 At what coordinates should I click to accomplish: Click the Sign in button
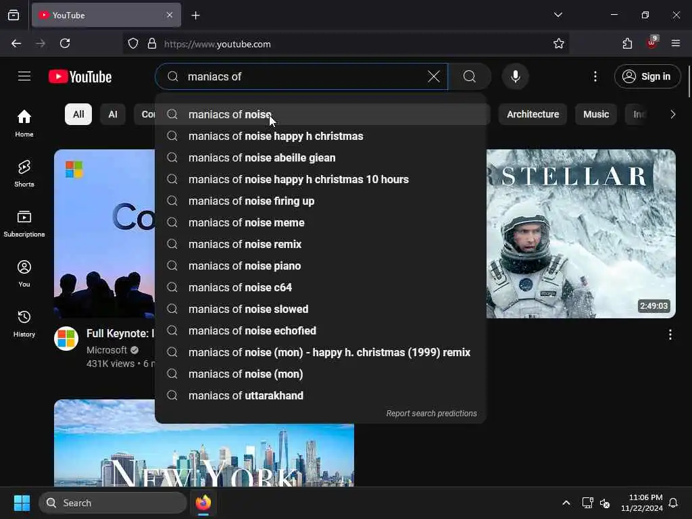point(647,76)
